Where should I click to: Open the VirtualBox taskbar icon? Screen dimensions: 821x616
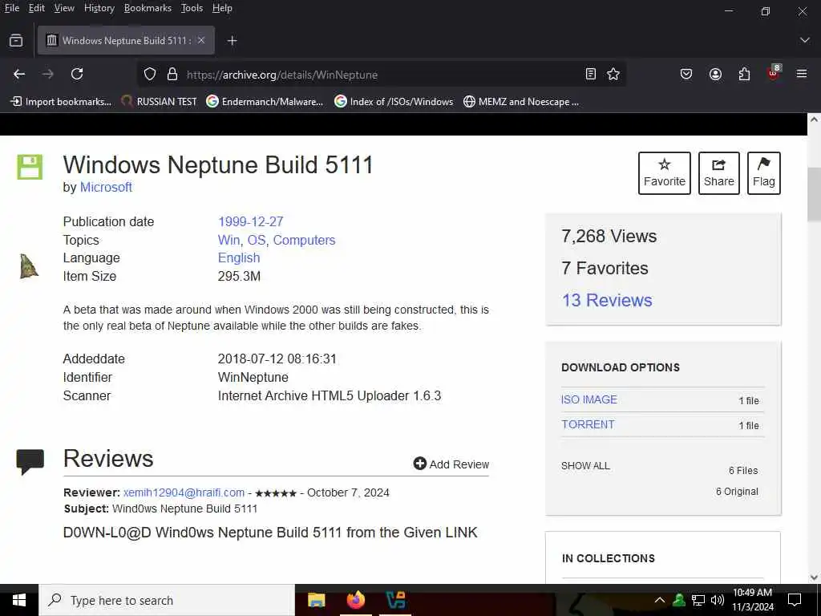click(395, 600)
